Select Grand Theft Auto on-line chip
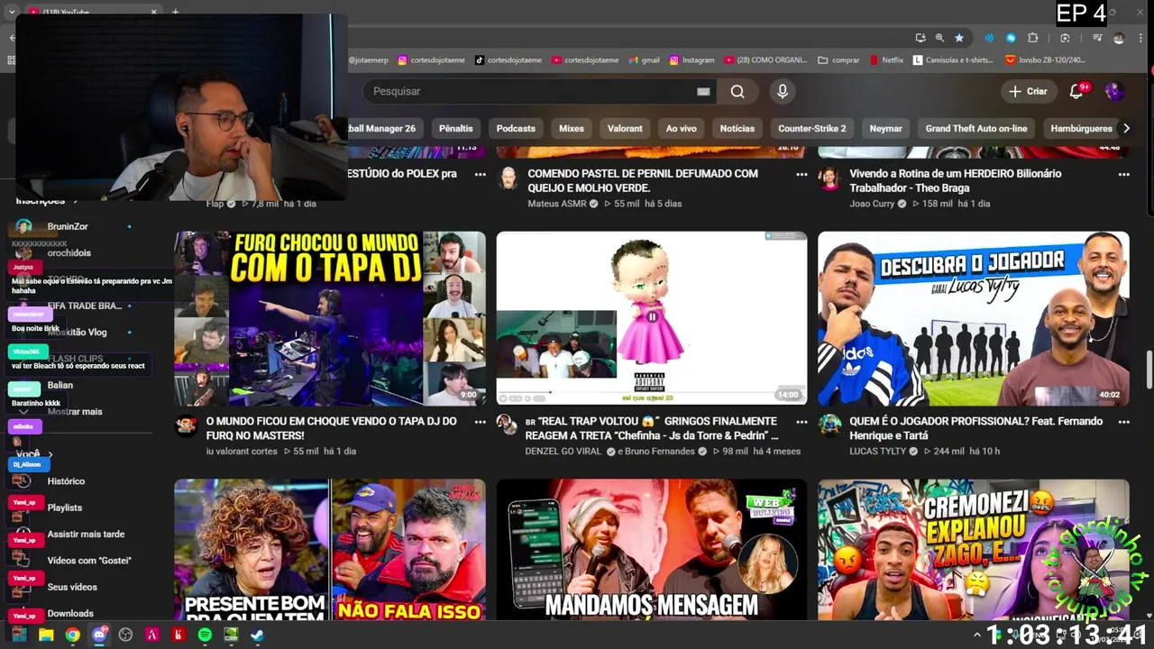The width and height of the screenshot is (1154, 649). pyautogui.click(x=975, y=128)
